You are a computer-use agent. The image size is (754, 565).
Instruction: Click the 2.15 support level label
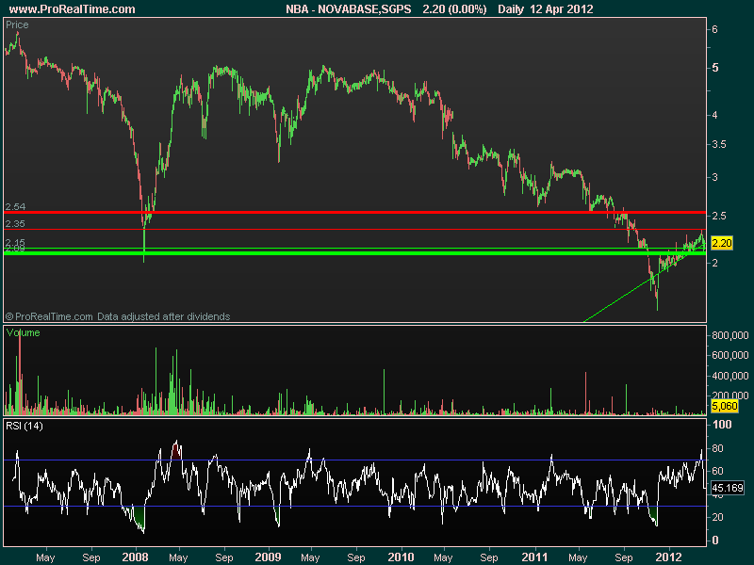pos(15,242)
